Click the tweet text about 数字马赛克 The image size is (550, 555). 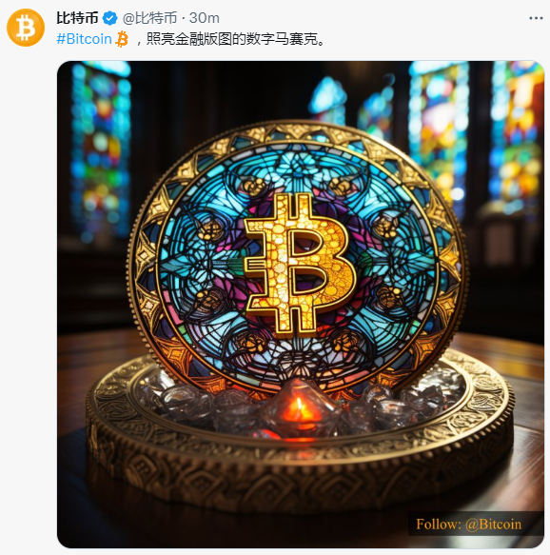pyautogui.click(x=231, y=39)
